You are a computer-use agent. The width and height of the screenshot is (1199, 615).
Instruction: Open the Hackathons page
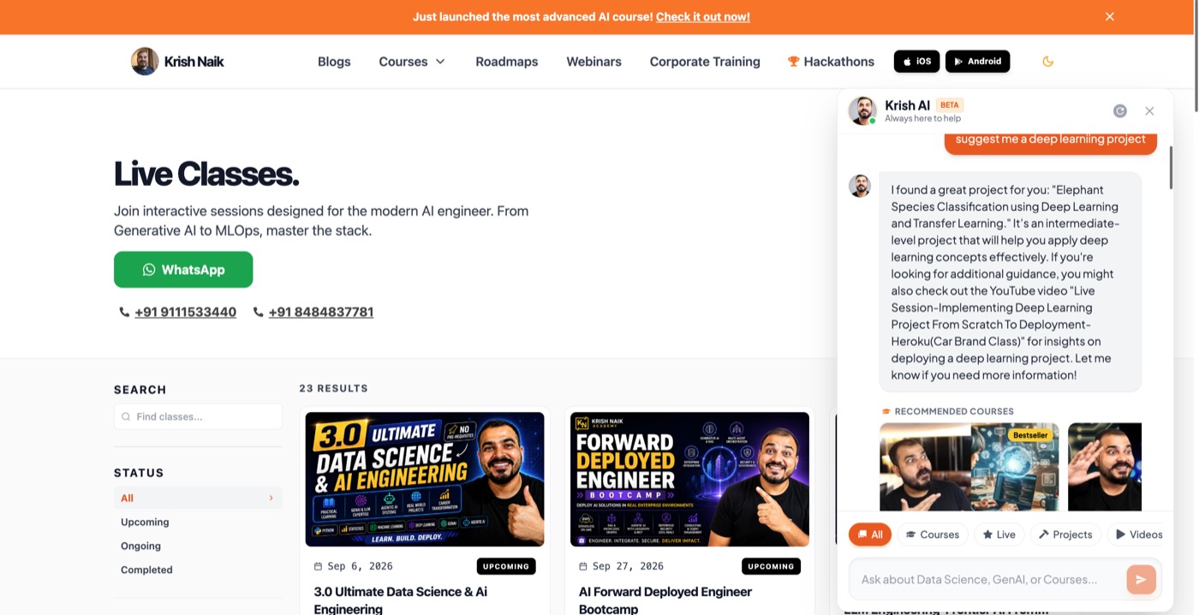(x=831, y=62)
